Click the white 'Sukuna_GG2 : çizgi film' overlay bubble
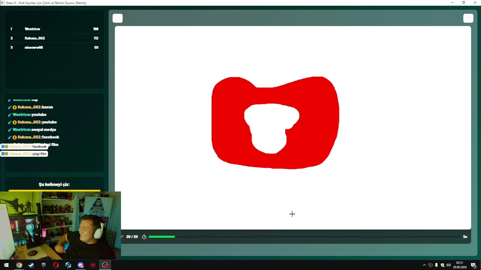 click(x=24, y=154)
